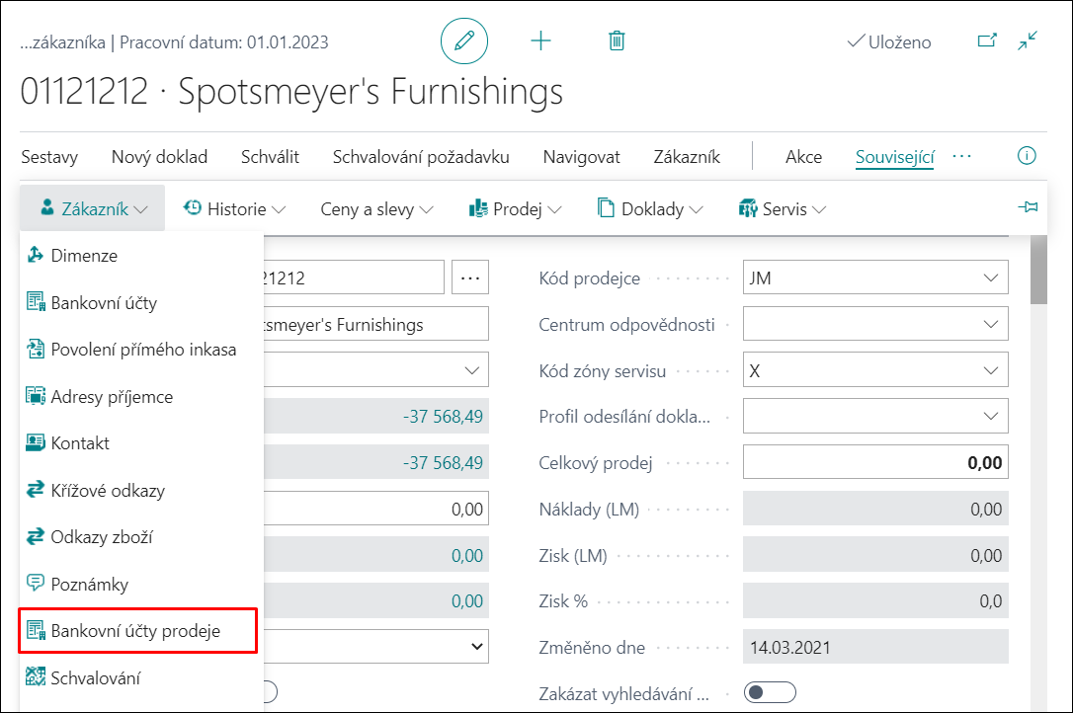Open the Schvalování požadavku menu

pyautogui.click(x=421, y=157)
